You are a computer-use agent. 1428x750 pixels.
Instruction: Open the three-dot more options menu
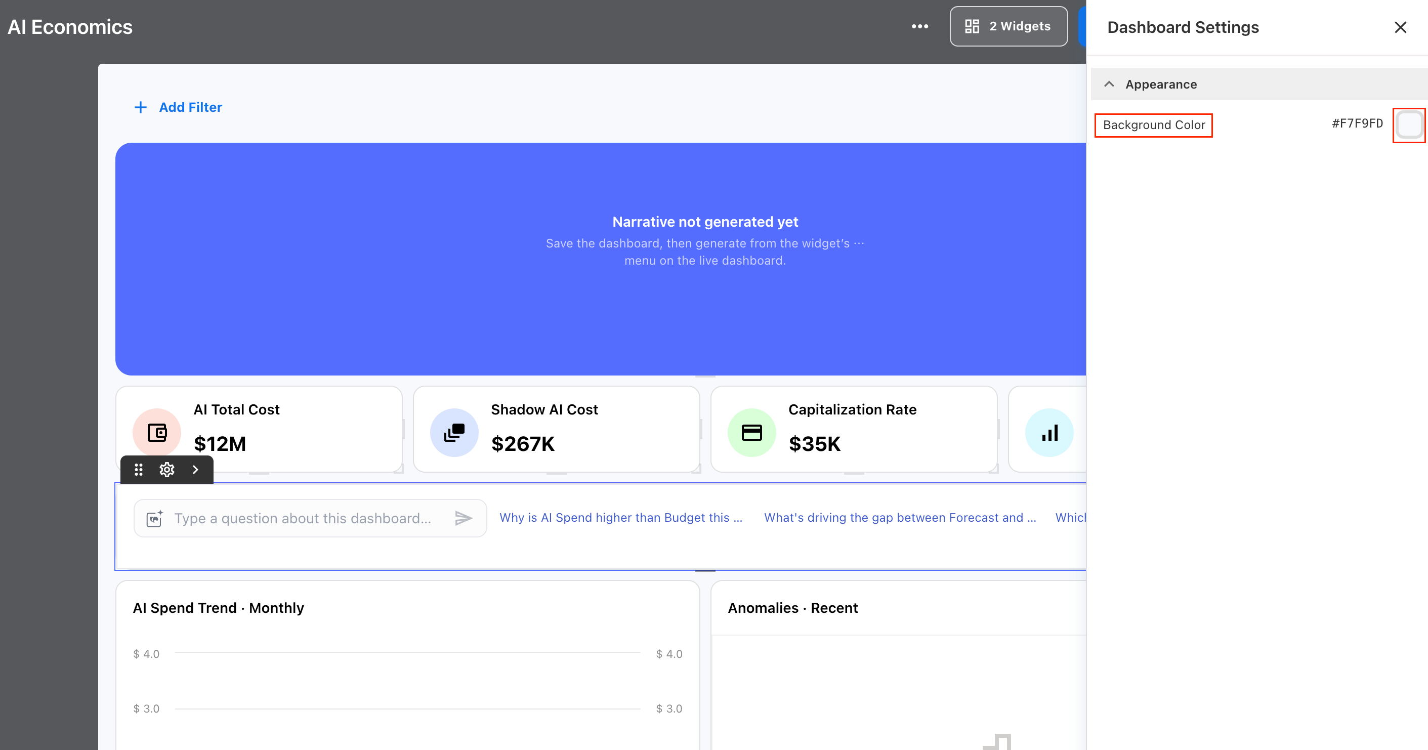point(919,27)
